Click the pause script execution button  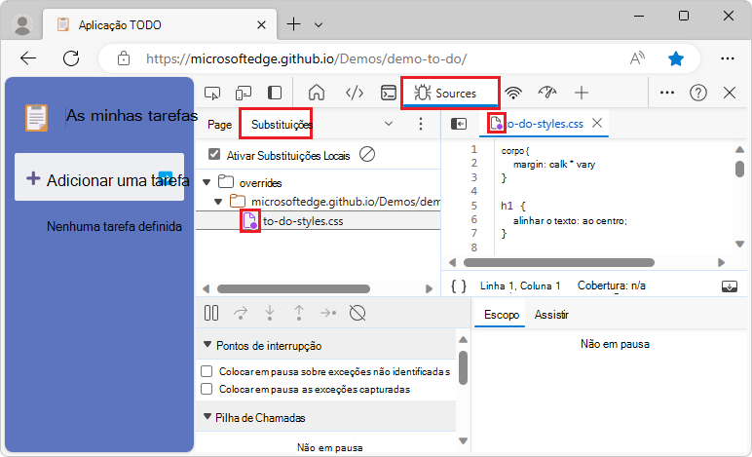[x=211, y=313]
